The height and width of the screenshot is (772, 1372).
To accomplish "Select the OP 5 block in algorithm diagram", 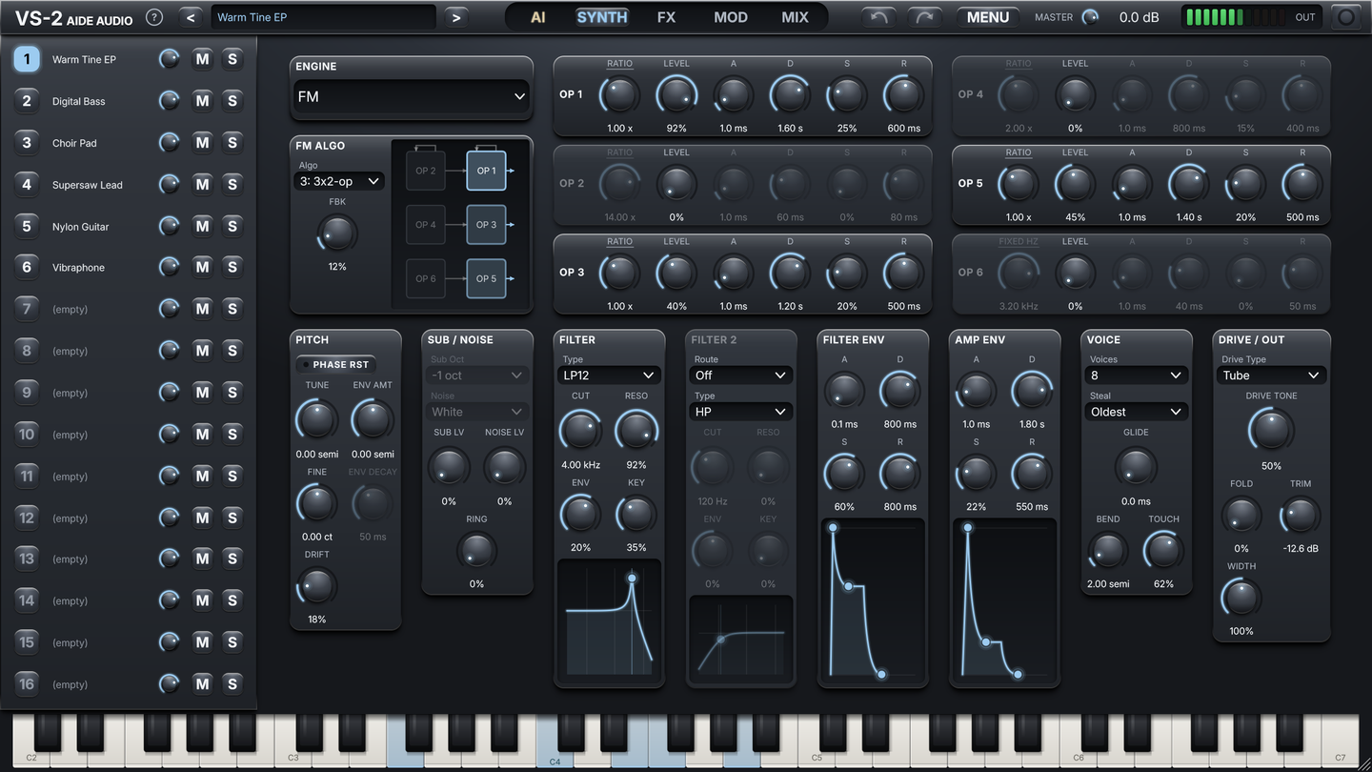I will click(x=486, y=278).
